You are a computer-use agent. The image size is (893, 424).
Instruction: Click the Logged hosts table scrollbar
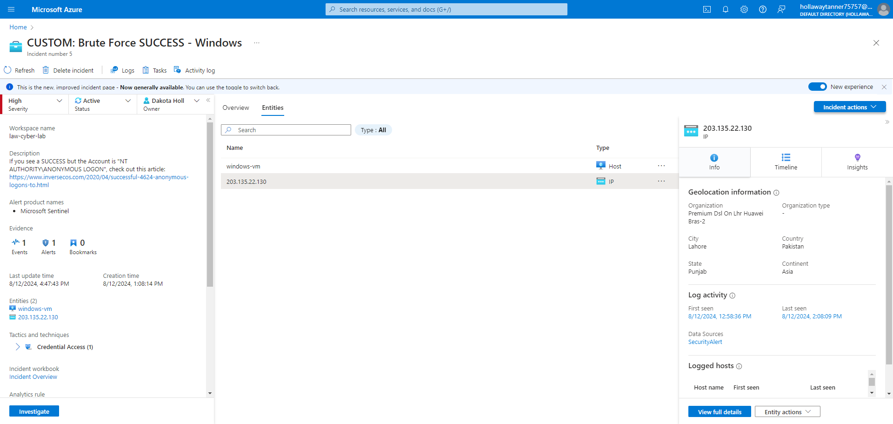872,382
